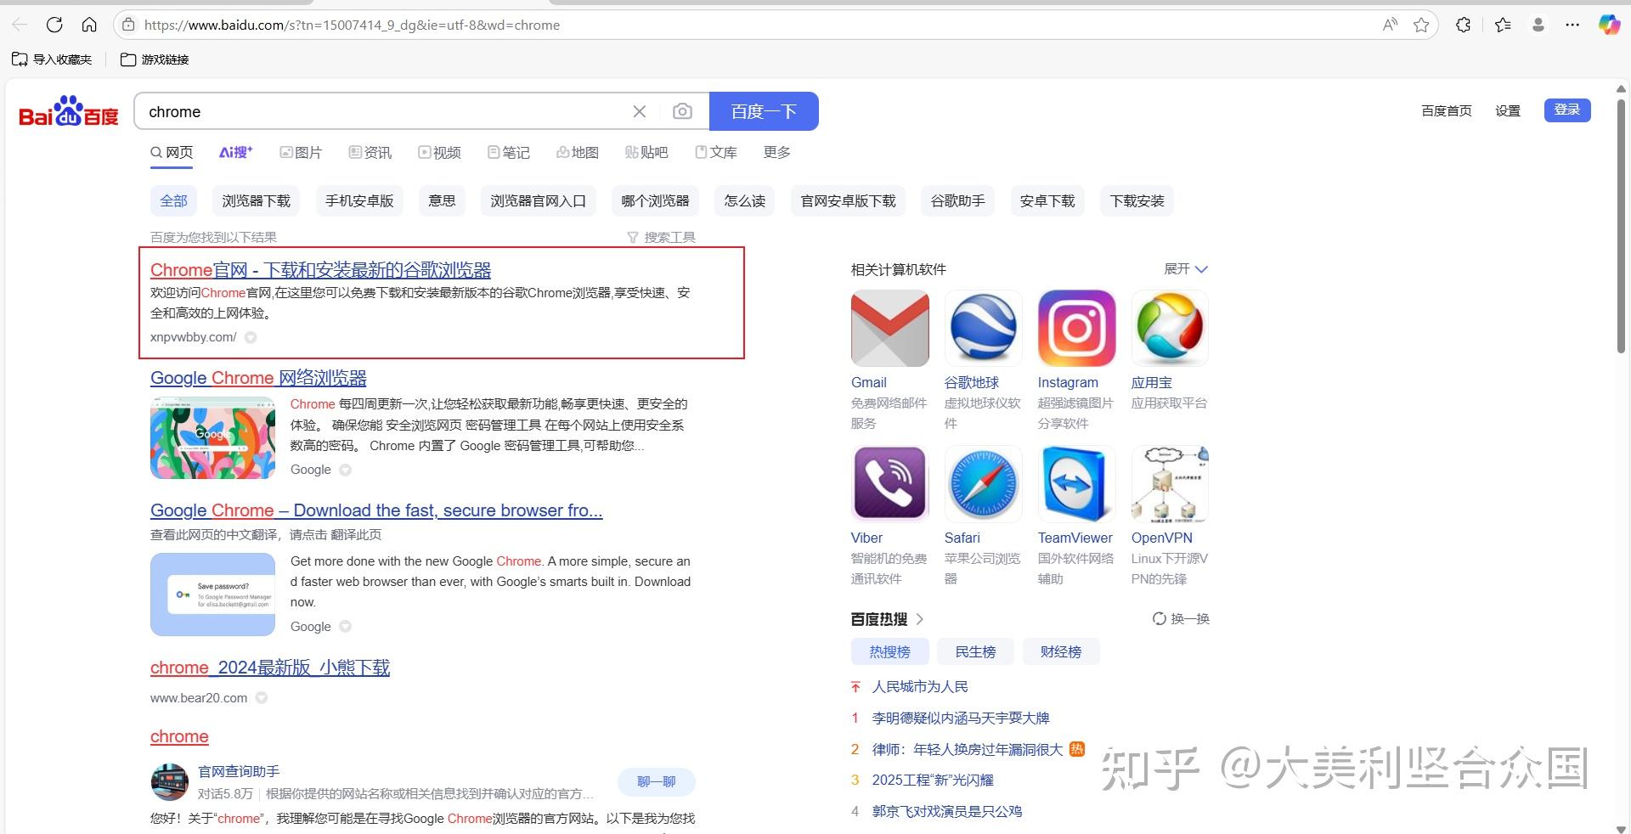Open the 谷歌地球 app icon

pyautogui.click(x=983, y=328)
